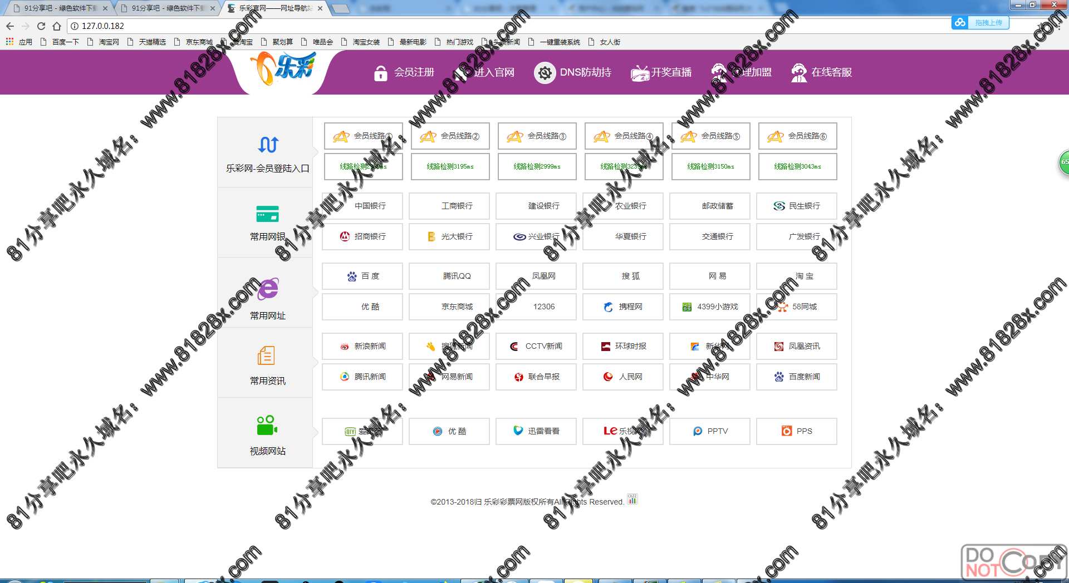Open 会员线路① member line button
Viewport: 1069px width, 583px height.
[363, 136]
